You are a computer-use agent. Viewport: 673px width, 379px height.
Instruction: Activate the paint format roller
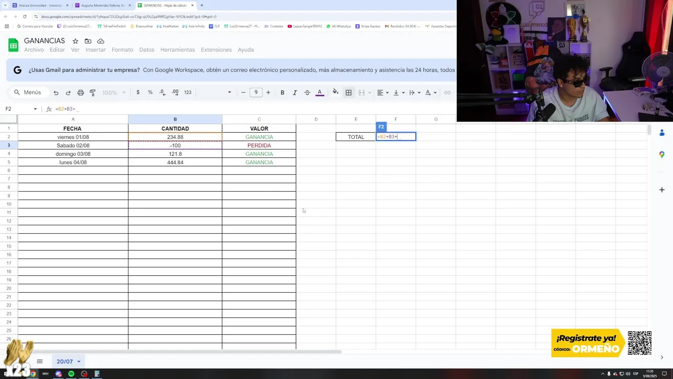[93, 93]
